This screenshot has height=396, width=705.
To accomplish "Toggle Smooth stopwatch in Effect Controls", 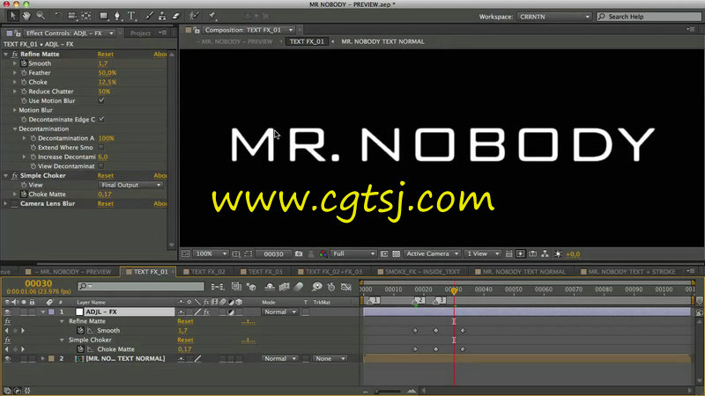I will coord(24,63).
